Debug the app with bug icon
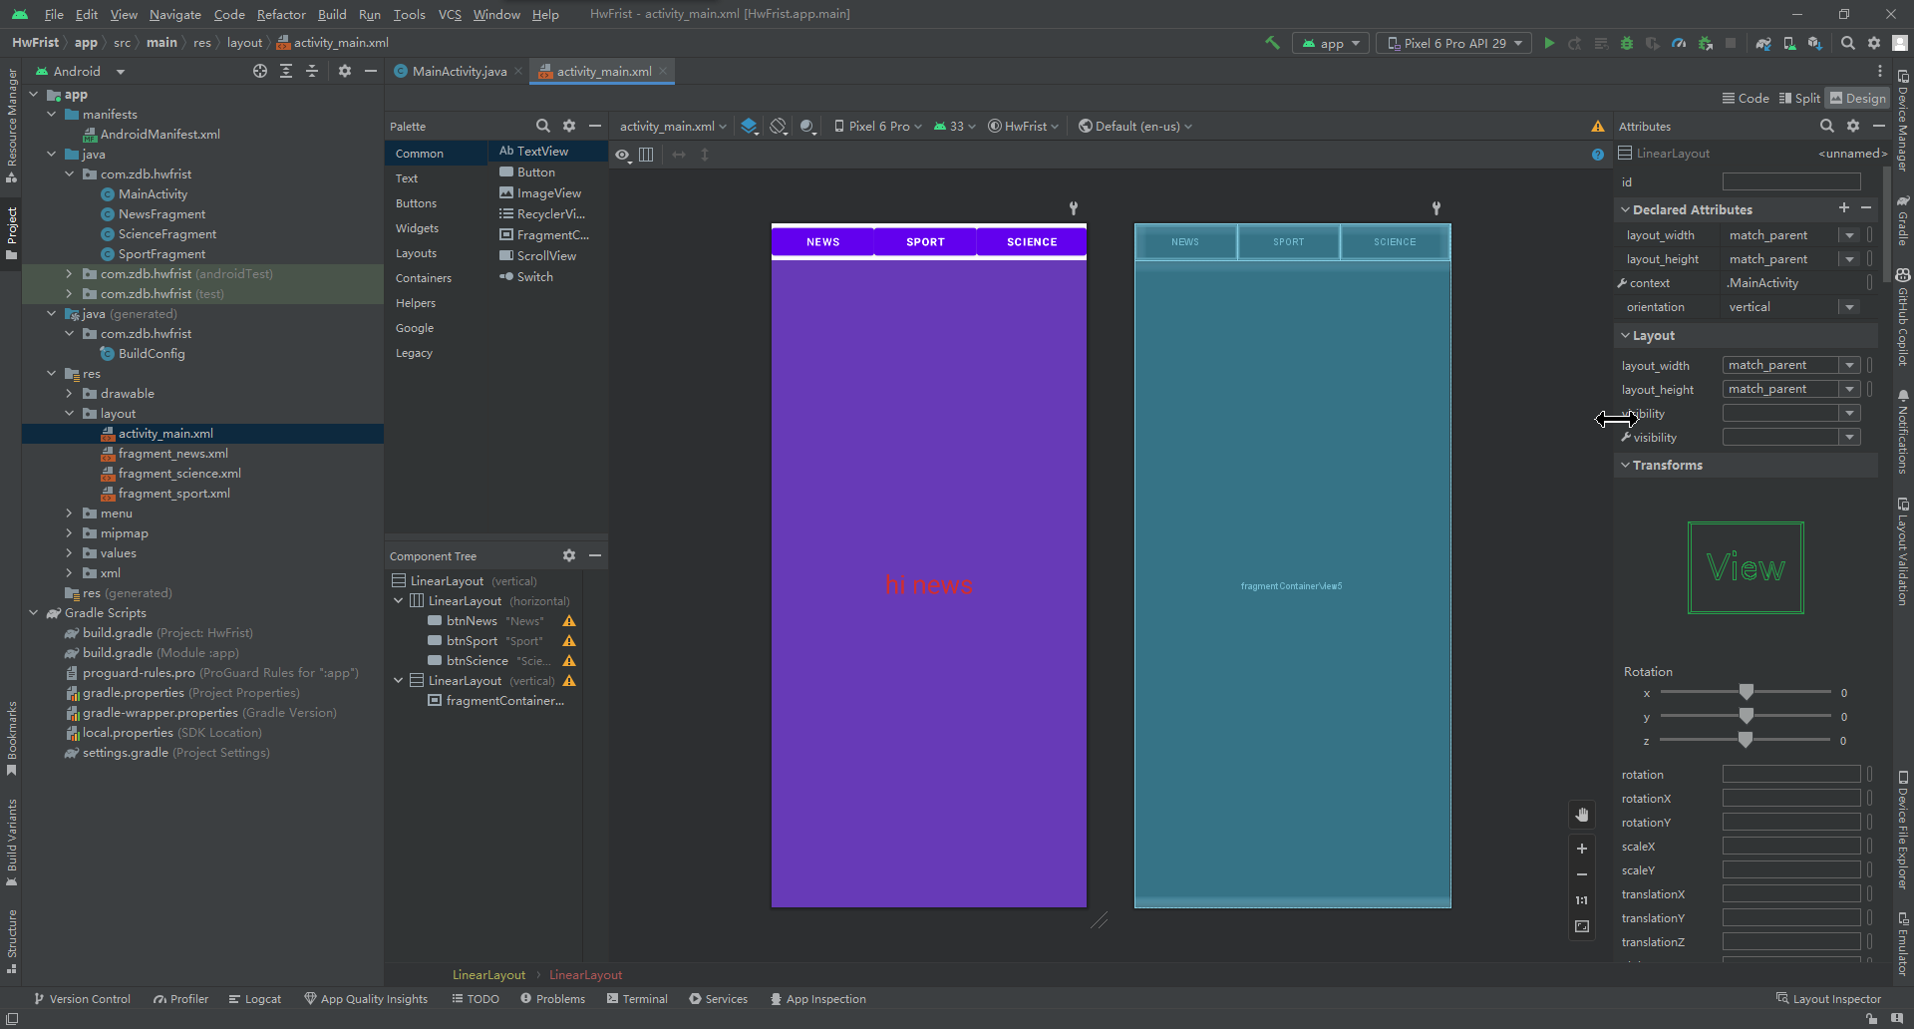This screenshot has height=1029, width=1914. click(1627, 43)
